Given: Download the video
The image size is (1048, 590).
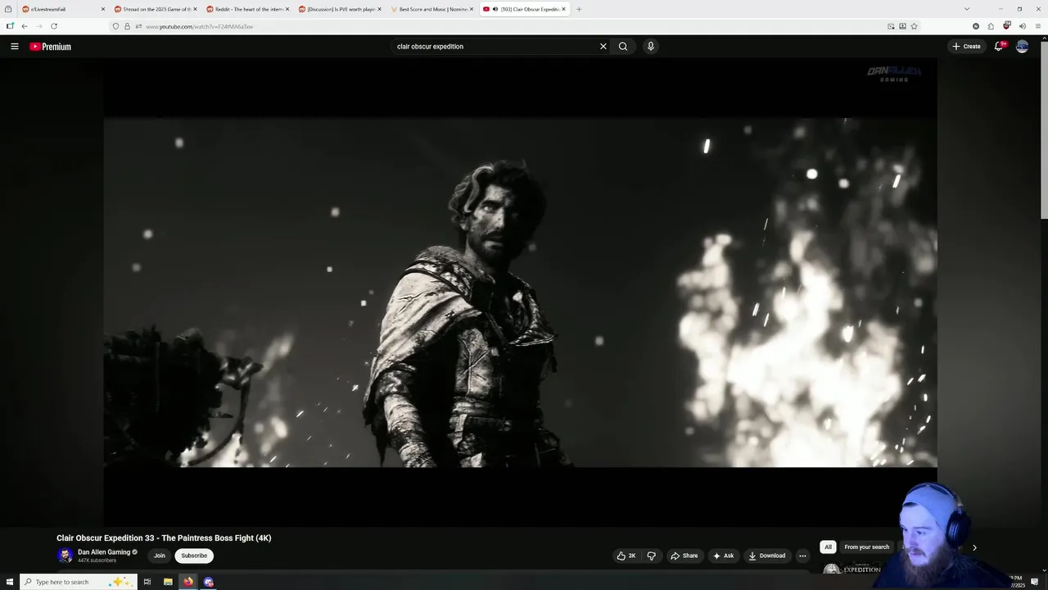Looking at the screenshot, I should [x=767, y=556].
